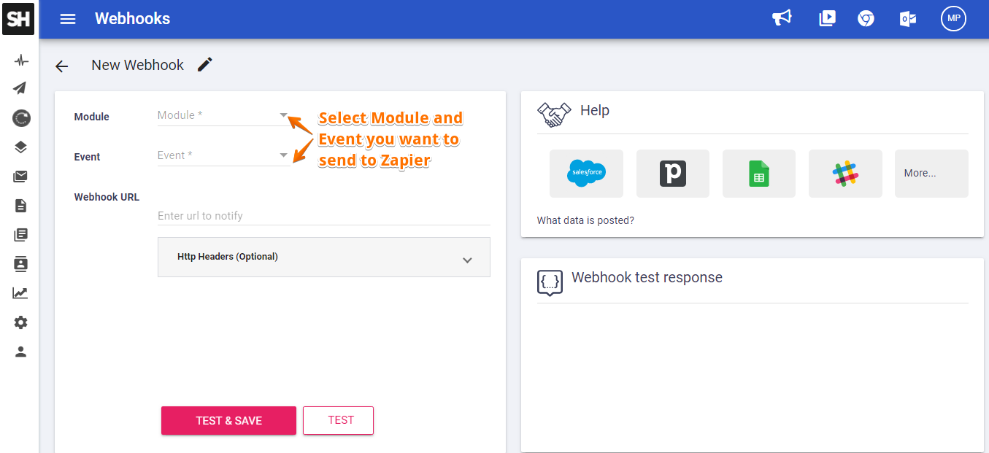Image resolution: width=989 pixels, height=453 pixels.
Task: Click the hamburger menu icon
Action: [x=68, y=19]
